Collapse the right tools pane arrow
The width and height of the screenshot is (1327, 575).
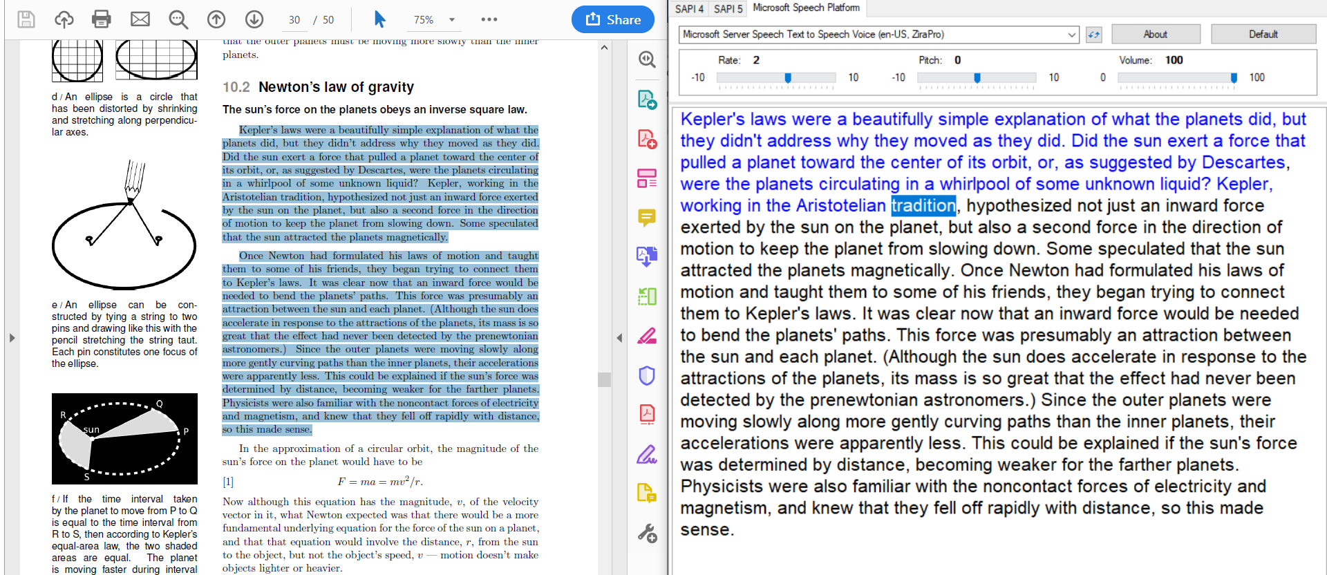pos(619,338)
